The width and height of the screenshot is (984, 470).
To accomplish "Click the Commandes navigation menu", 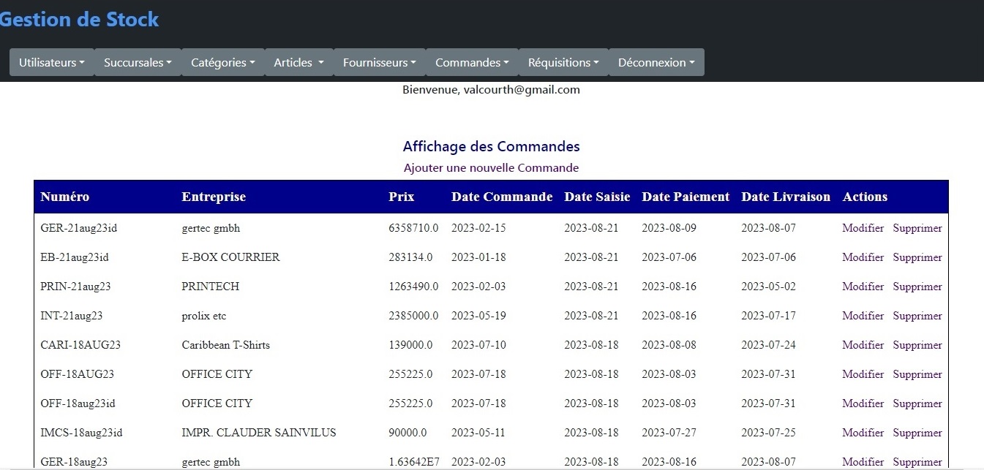I will click(x=472, y=62).
